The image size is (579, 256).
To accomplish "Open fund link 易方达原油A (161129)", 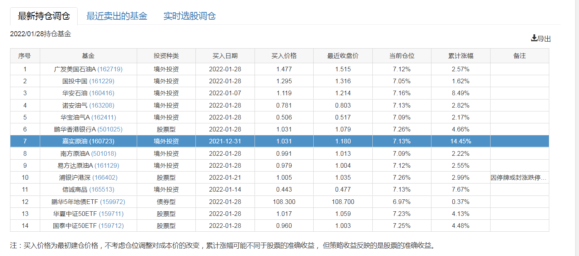I will click(88, 166).
